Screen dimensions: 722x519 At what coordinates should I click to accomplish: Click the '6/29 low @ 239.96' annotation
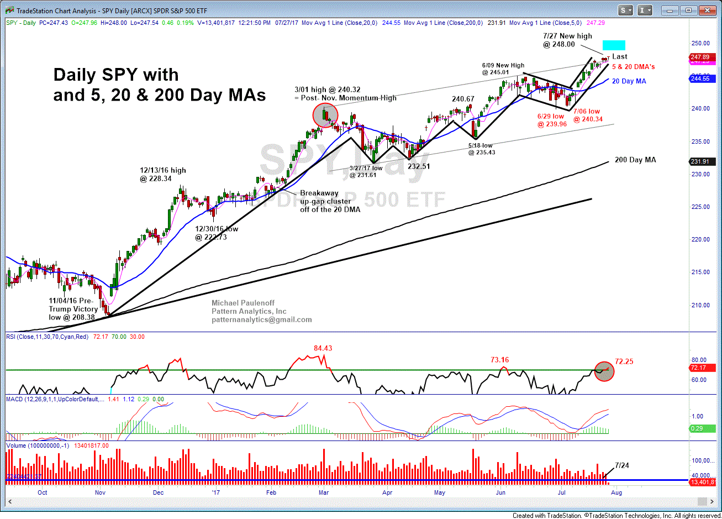coord(551,120)
